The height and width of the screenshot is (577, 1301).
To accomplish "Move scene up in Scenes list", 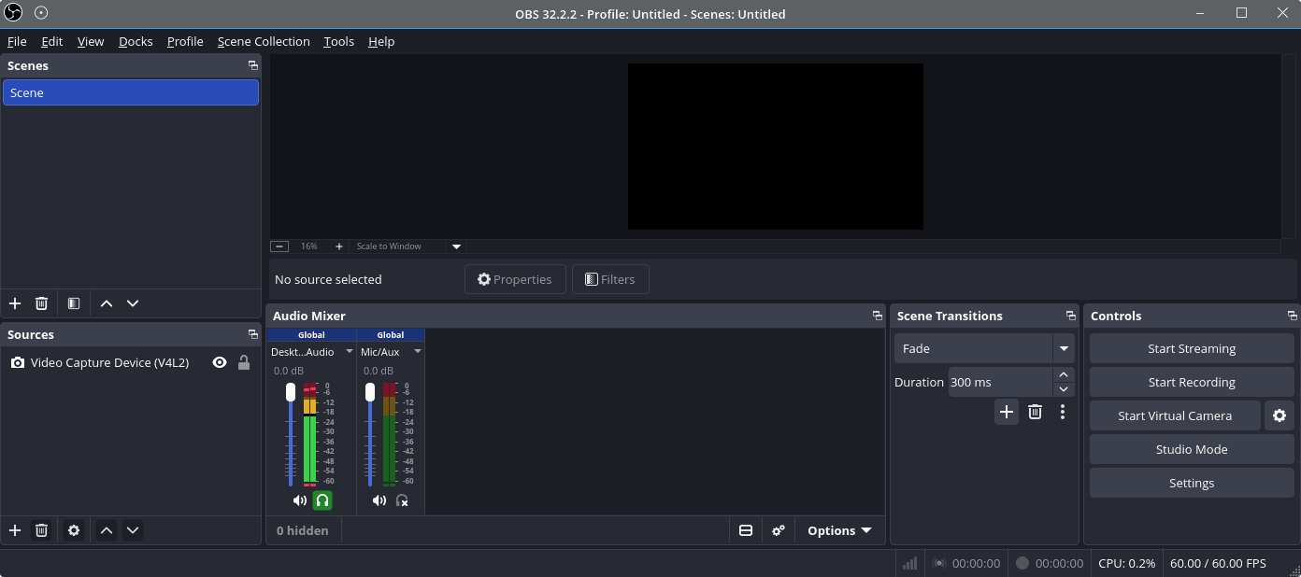I will pos(107,303).
